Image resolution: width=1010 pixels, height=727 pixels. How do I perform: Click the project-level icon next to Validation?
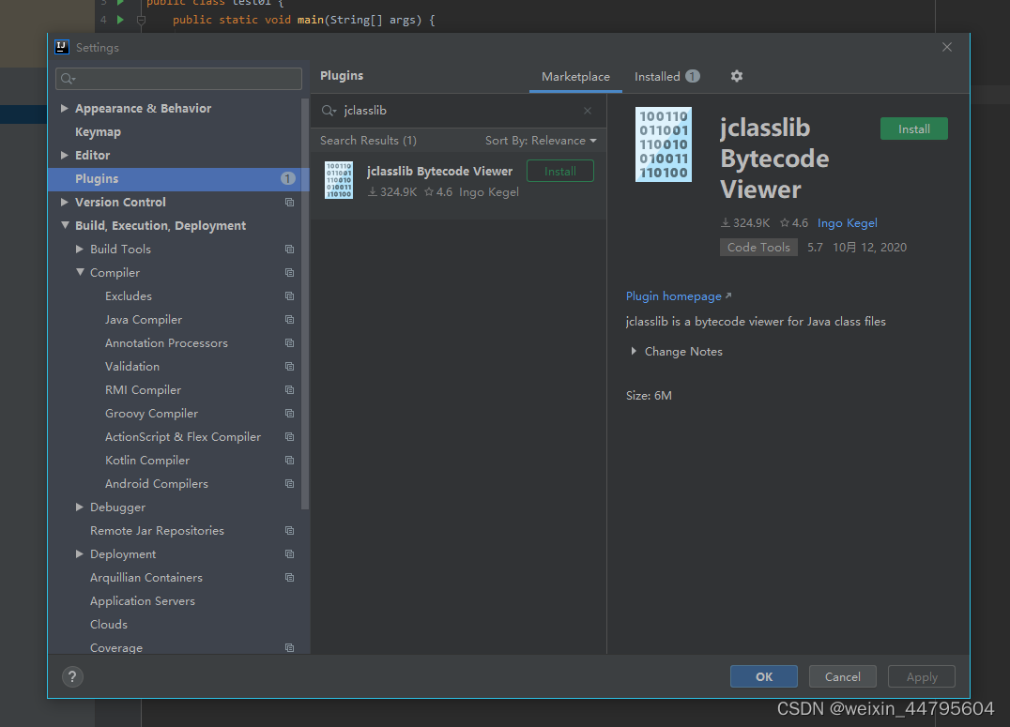[x=289, y=367]
